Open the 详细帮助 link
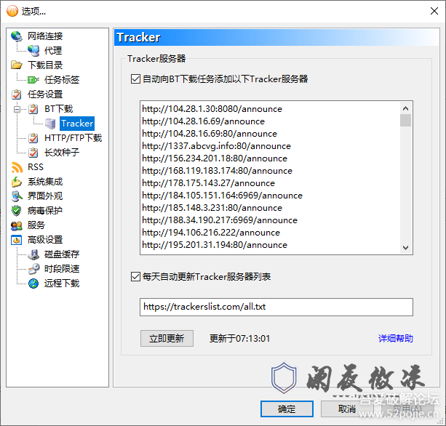Image resolution: width=446 pixels, height=426 pixels. 395,338
